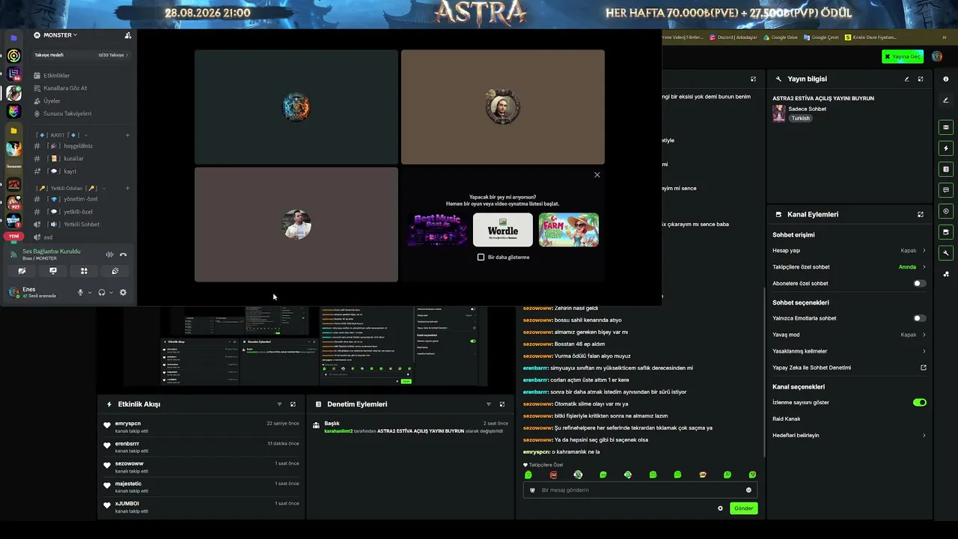
Task: Share your screen in Discord
Action: pos(52,271)
